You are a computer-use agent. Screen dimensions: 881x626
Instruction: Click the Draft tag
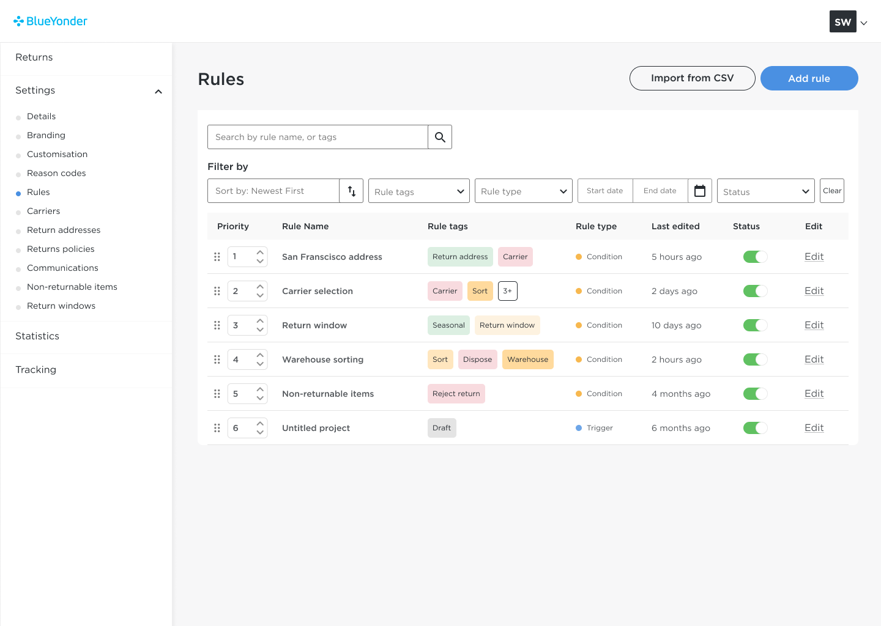tap(442, 428)
